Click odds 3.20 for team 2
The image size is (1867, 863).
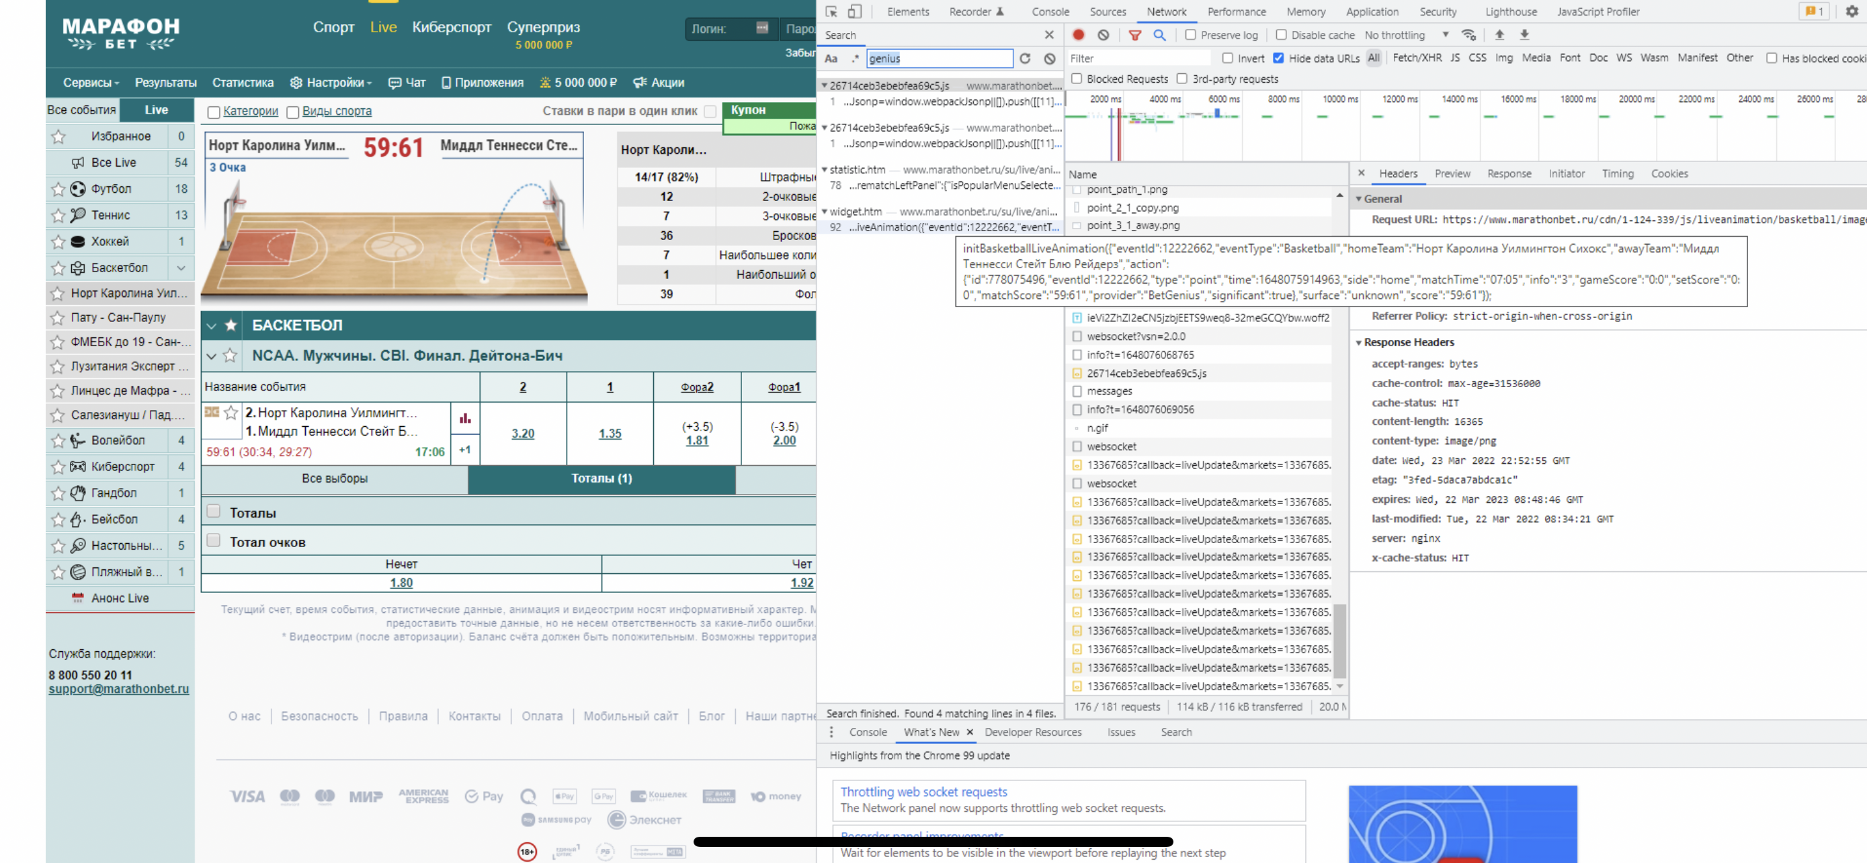point(523,434)
